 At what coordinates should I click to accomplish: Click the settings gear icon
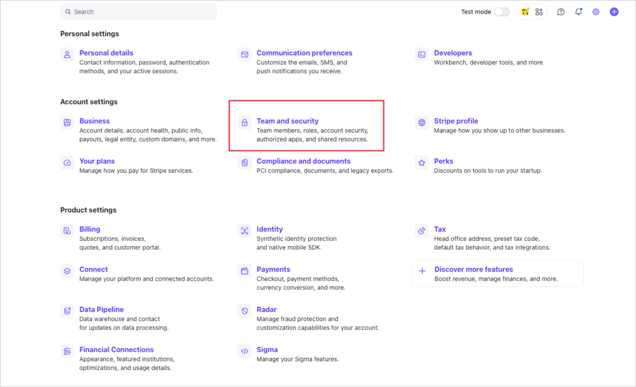596,12
